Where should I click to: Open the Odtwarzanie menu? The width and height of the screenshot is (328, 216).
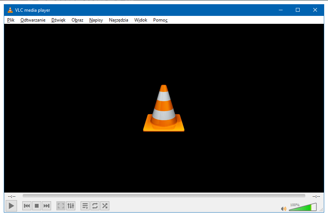point(33,20)
